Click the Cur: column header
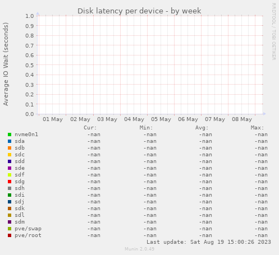This screenshot has width=279, height=255. click(90, 128)
